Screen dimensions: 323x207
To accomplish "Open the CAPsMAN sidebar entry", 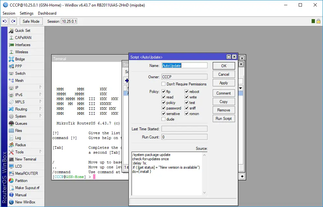I will [26, 38].
